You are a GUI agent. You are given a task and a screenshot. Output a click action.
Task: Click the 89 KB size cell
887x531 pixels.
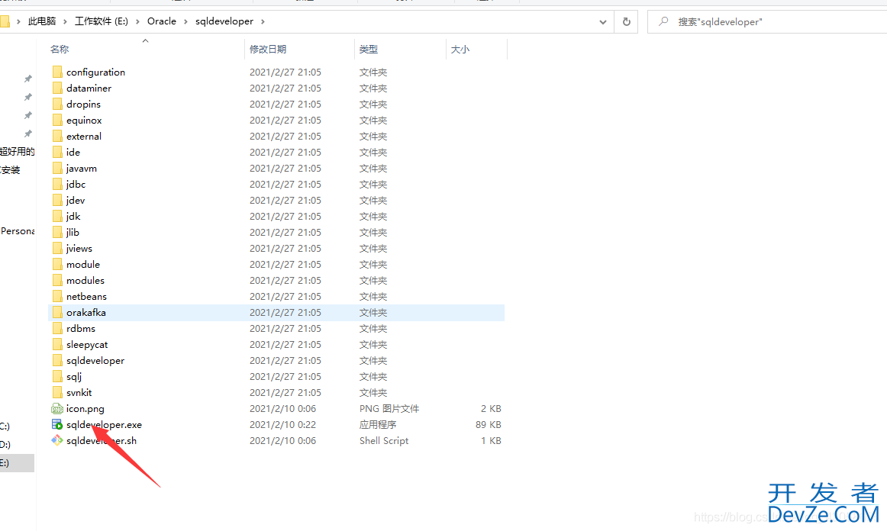click(x=489, y=425)
